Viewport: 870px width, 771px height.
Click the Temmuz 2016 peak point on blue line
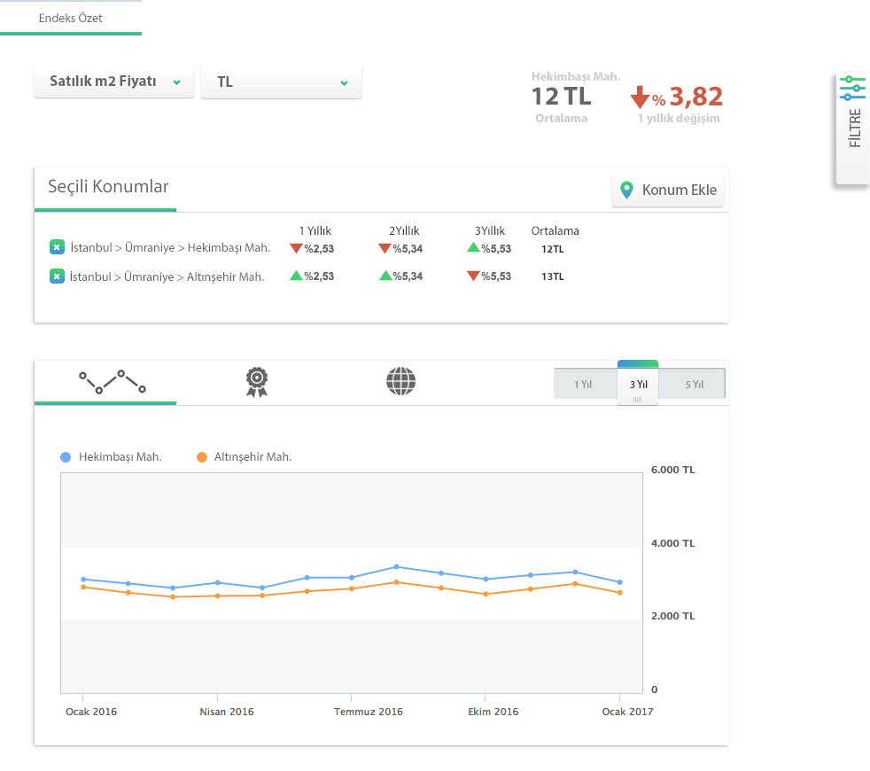coord(396,567)
